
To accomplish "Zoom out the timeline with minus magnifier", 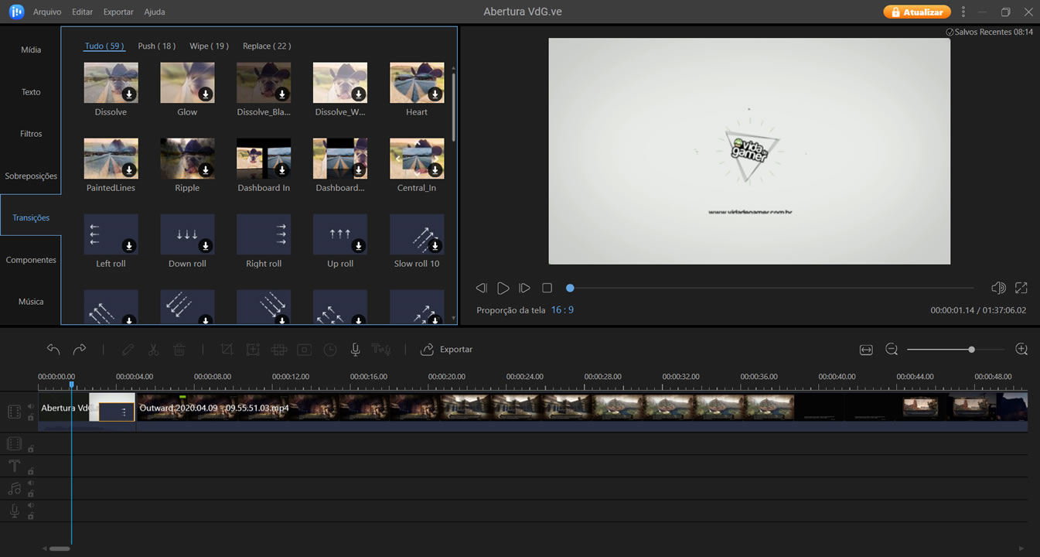I will [892, 350].
